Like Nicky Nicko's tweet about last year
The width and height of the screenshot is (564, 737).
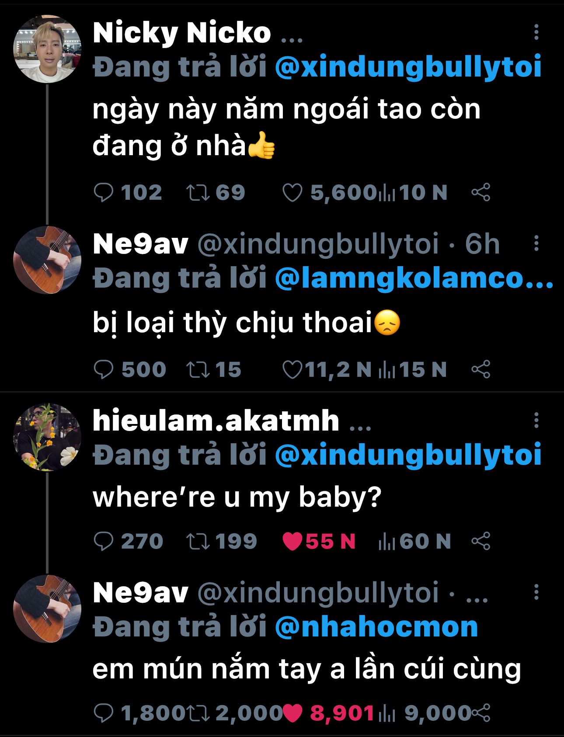coord(292,193)
